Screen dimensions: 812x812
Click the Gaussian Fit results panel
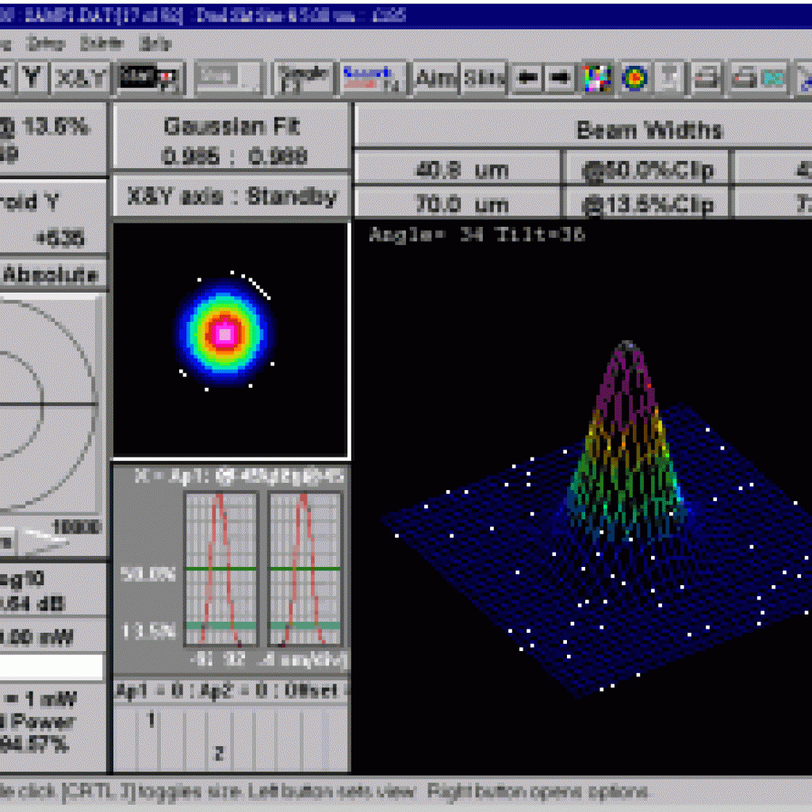coord(230,135)
